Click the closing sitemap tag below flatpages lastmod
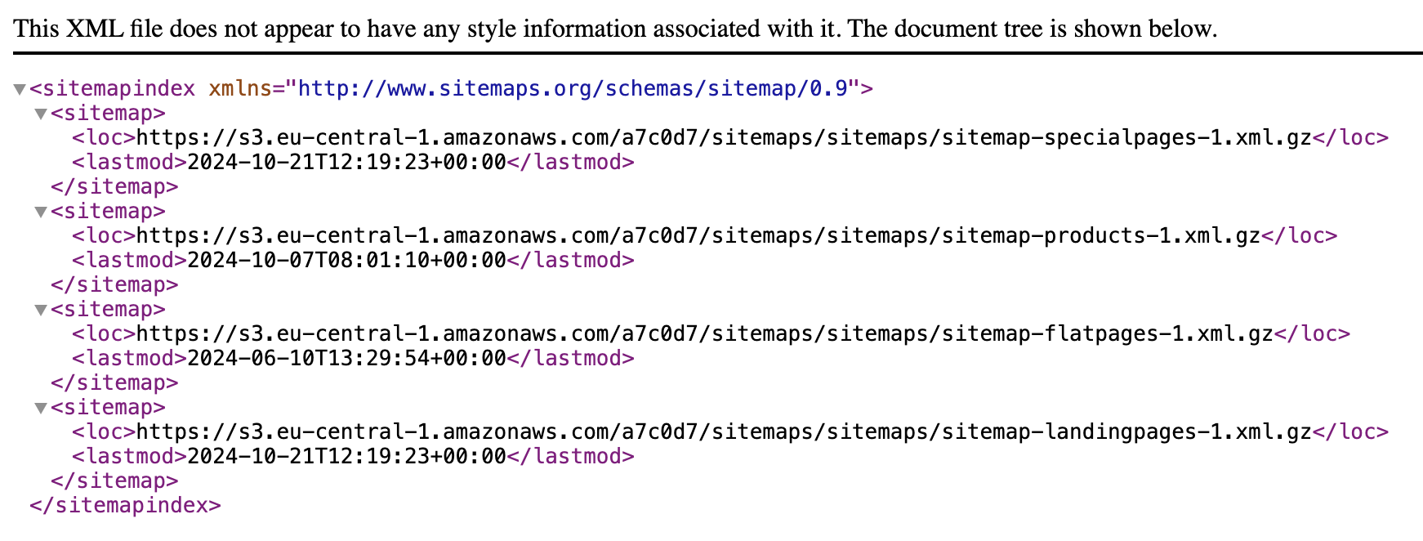The image size is (1423, 541). click(114, 382)
